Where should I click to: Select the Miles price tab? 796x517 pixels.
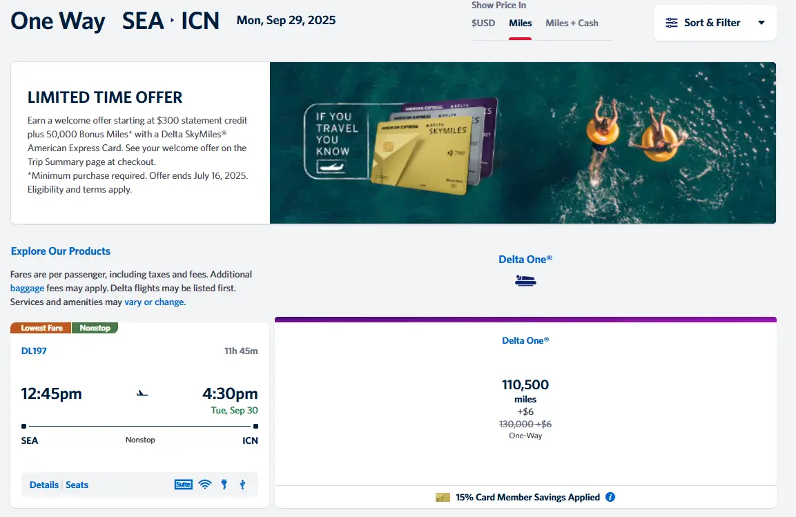click(x=521, y=23)
